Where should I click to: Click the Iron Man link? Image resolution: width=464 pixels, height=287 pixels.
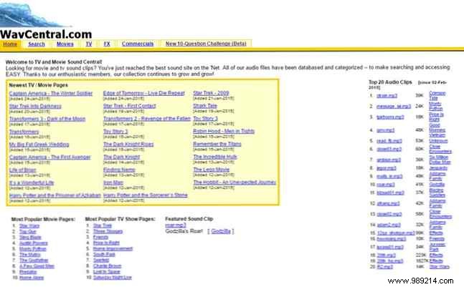pyautogui.click(x=113, y=183)
